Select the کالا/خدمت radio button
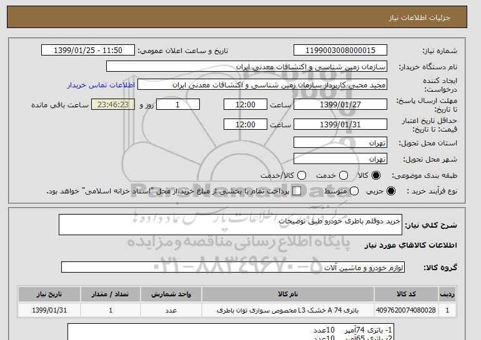The height and width of the screenshot is (340, 481). pyautogui.click(x=302, y=175)
